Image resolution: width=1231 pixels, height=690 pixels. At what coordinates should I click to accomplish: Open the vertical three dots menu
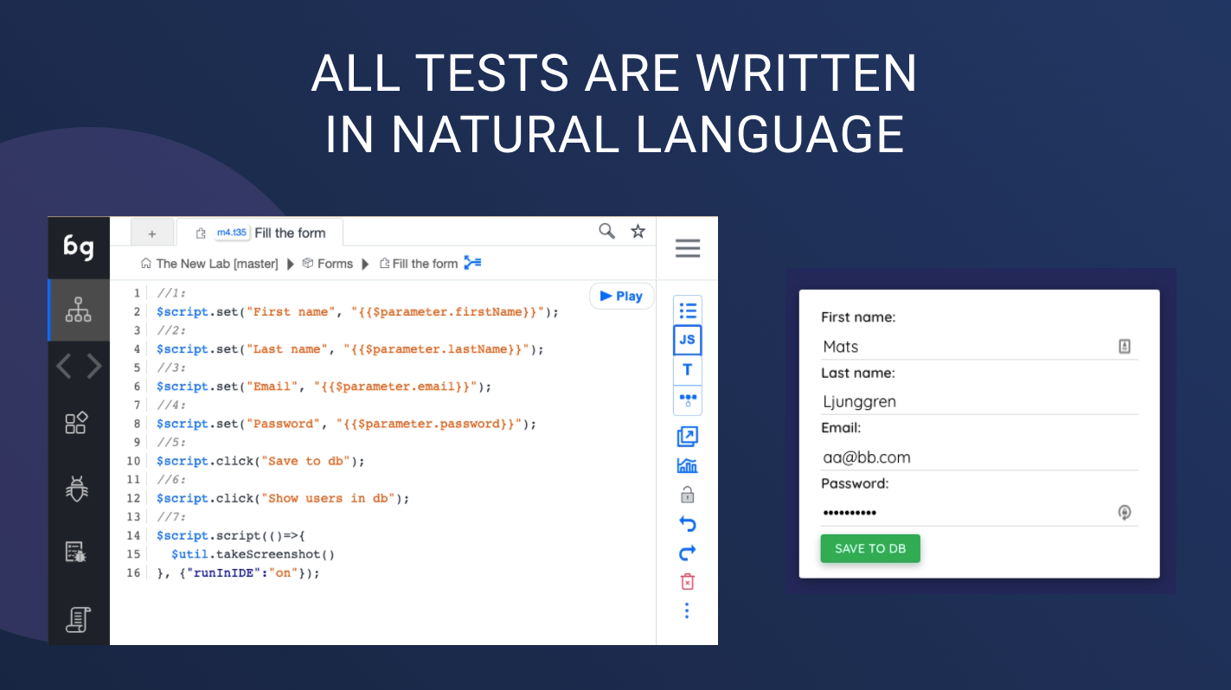click(688, 611)
